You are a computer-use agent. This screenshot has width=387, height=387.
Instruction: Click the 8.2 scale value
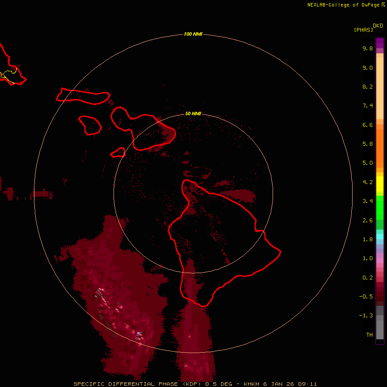[x=368, y=86]
